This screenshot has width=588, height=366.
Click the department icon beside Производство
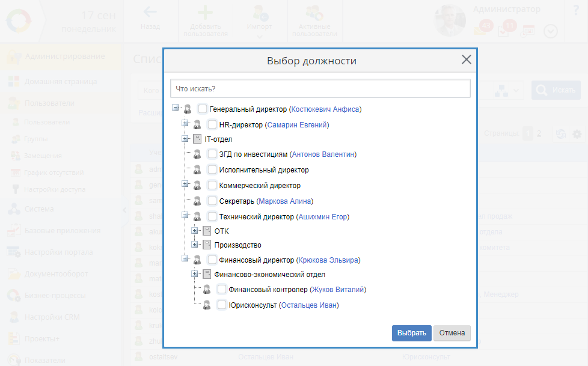tap(207, 245)
